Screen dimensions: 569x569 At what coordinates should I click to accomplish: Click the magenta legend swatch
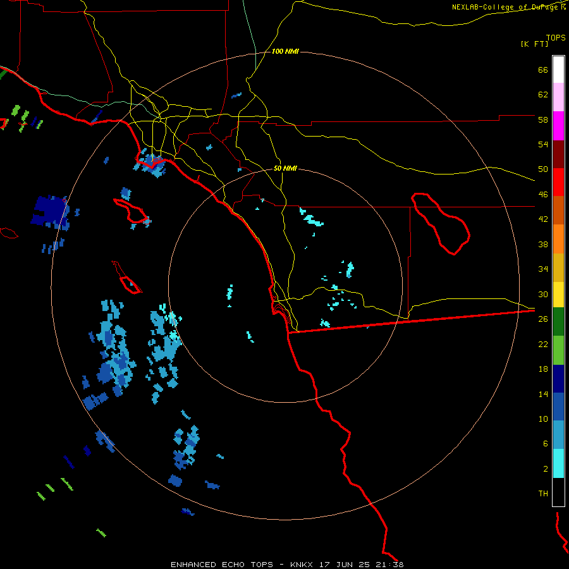coord(558,126)
